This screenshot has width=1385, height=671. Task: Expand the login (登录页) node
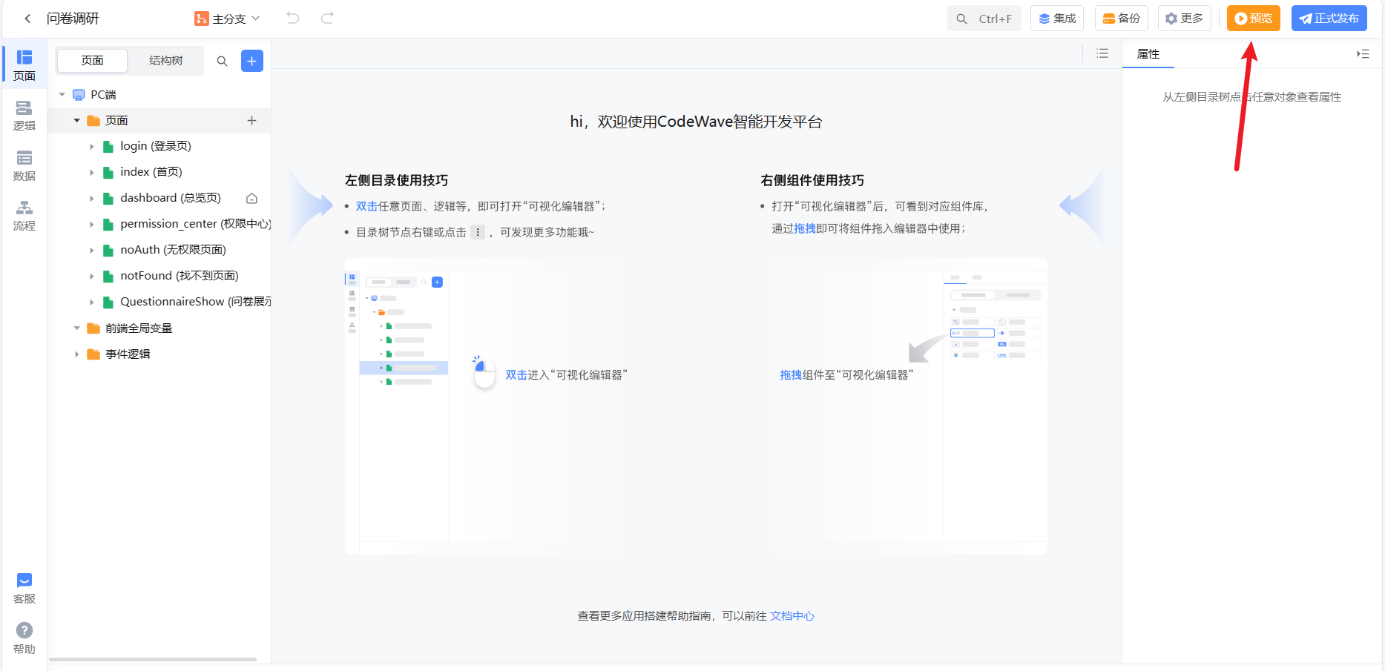click(x=92, y=147)
